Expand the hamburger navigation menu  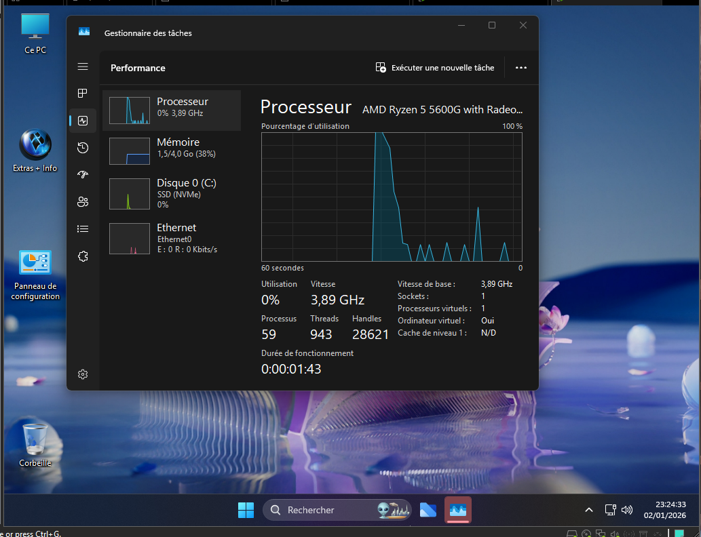83,66
